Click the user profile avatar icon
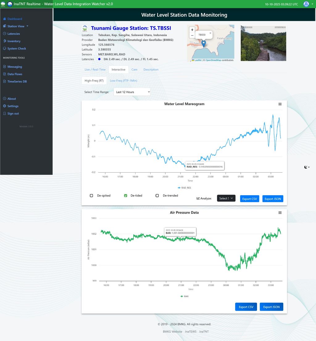316x341 pixels. pos(306,4)
